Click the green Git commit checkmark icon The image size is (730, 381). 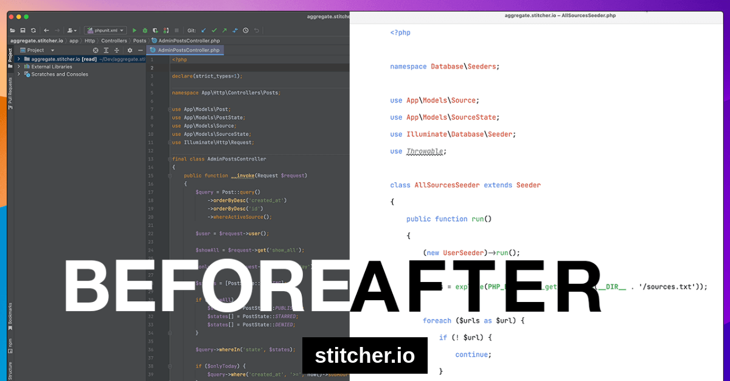pyautogui.click(x=215, y=29)
